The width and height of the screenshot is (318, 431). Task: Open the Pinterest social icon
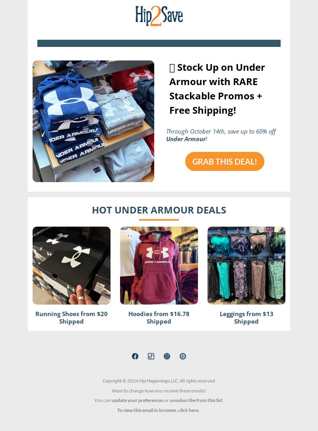click(x=183, y=356)
